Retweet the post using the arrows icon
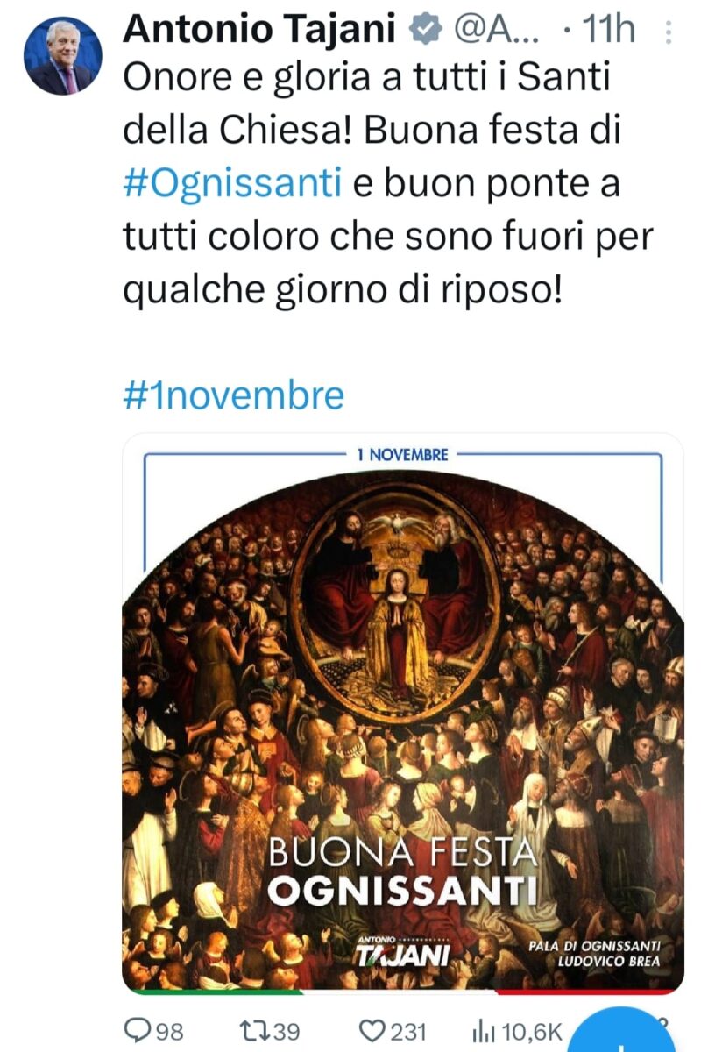The width and height of the screenshot is (708, 1052). point(250,1032)
